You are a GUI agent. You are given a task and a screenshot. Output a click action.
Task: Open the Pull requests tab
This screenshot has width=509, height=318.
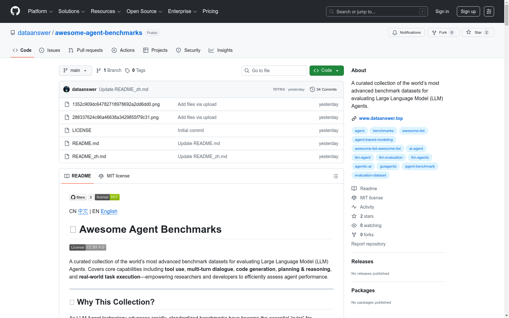point(86,50)
